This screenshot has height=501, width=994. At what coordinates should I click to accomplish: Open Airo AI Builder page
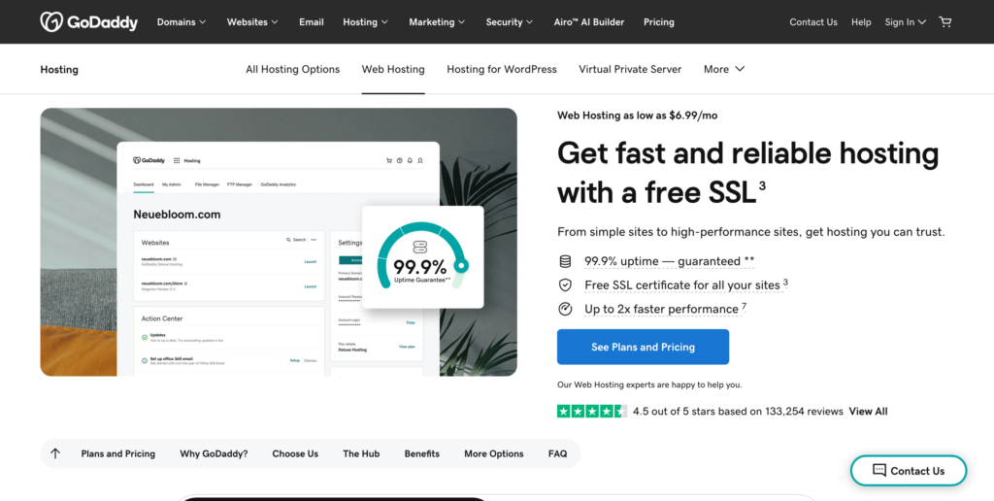click(589, 22)
